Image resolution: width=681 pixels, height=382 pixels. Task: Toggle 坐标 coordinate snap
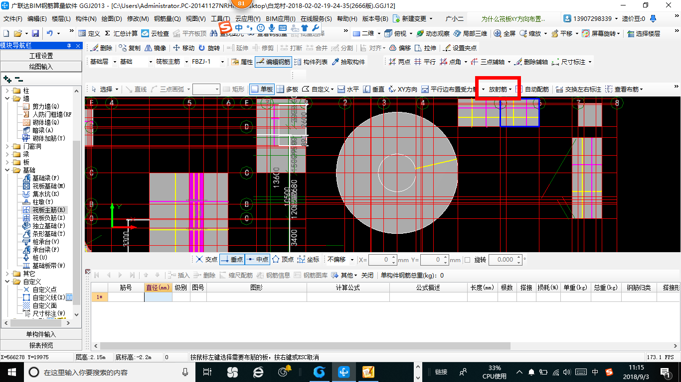(308, 260)
